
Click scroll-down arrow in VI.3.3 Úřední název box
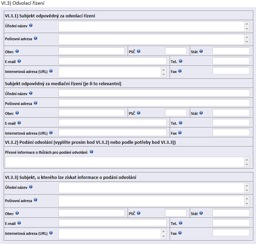click(x=247, y=190)
